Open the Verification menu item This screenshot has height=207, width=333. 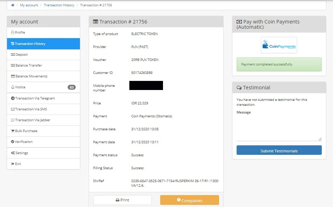[43, 142]
